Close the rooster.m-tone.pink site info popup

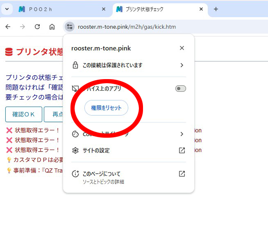(x=182, y=48)
